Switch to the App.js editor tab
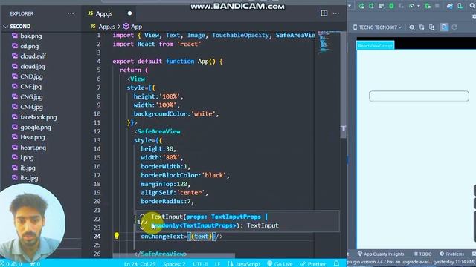 click(x=104, y=13)
